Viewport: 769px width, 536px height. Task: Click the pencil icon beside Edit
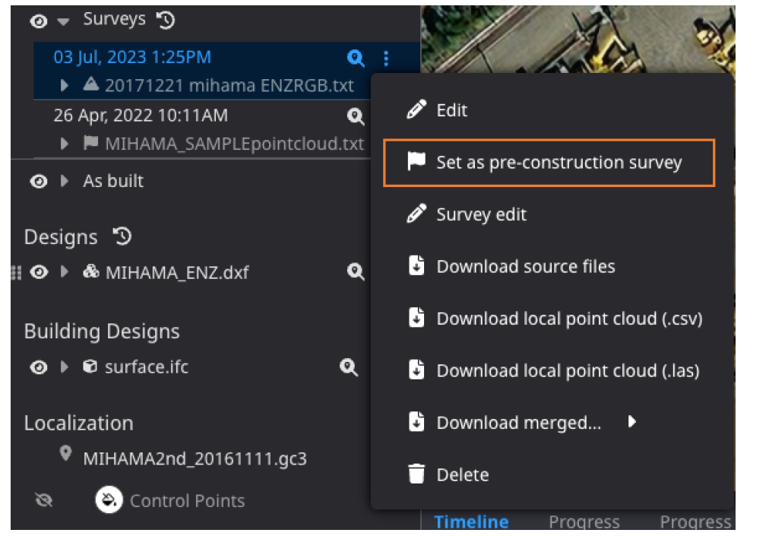tap(416, 109)
